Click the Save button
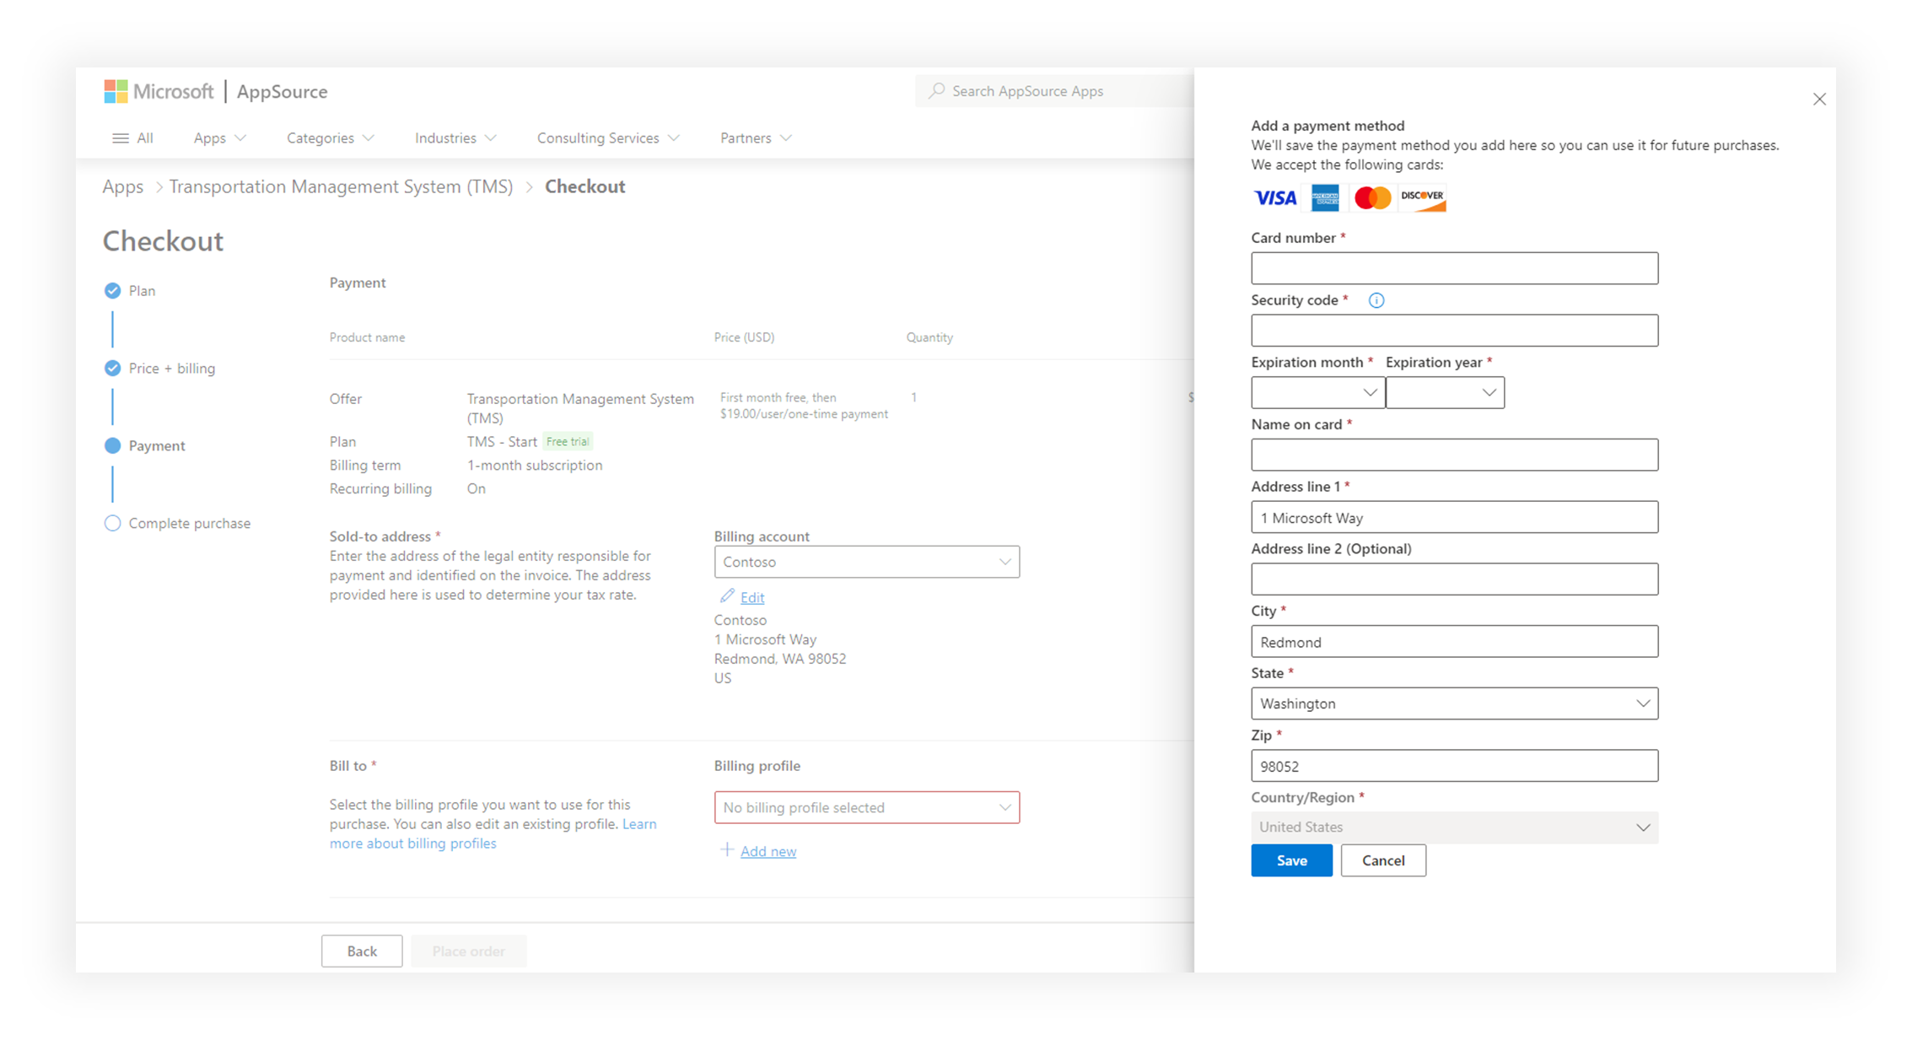 [1291, 860]
